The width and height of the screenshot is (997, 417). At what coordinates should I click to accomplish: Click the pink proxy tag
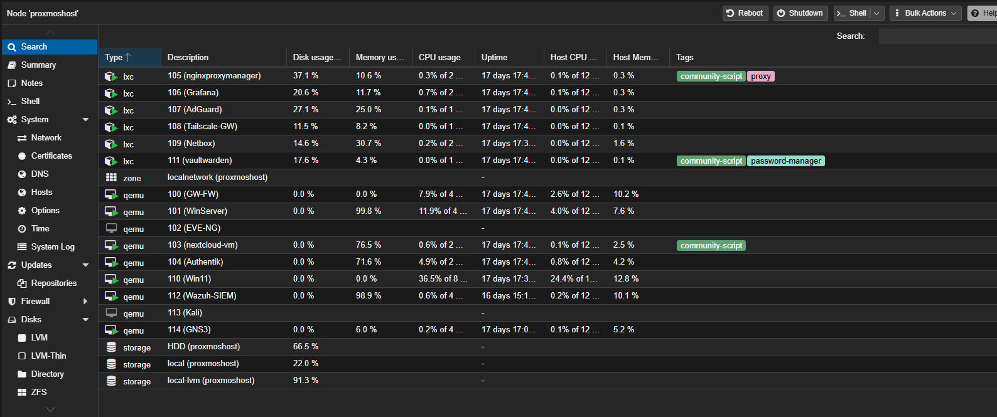pyautogui.click(x=760, y=77)
